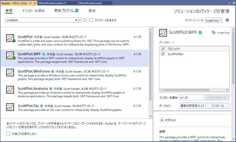This screenshot has width=236, height=142.
Task: Clear the scottplot search text with X
Action: click(77, 20)
